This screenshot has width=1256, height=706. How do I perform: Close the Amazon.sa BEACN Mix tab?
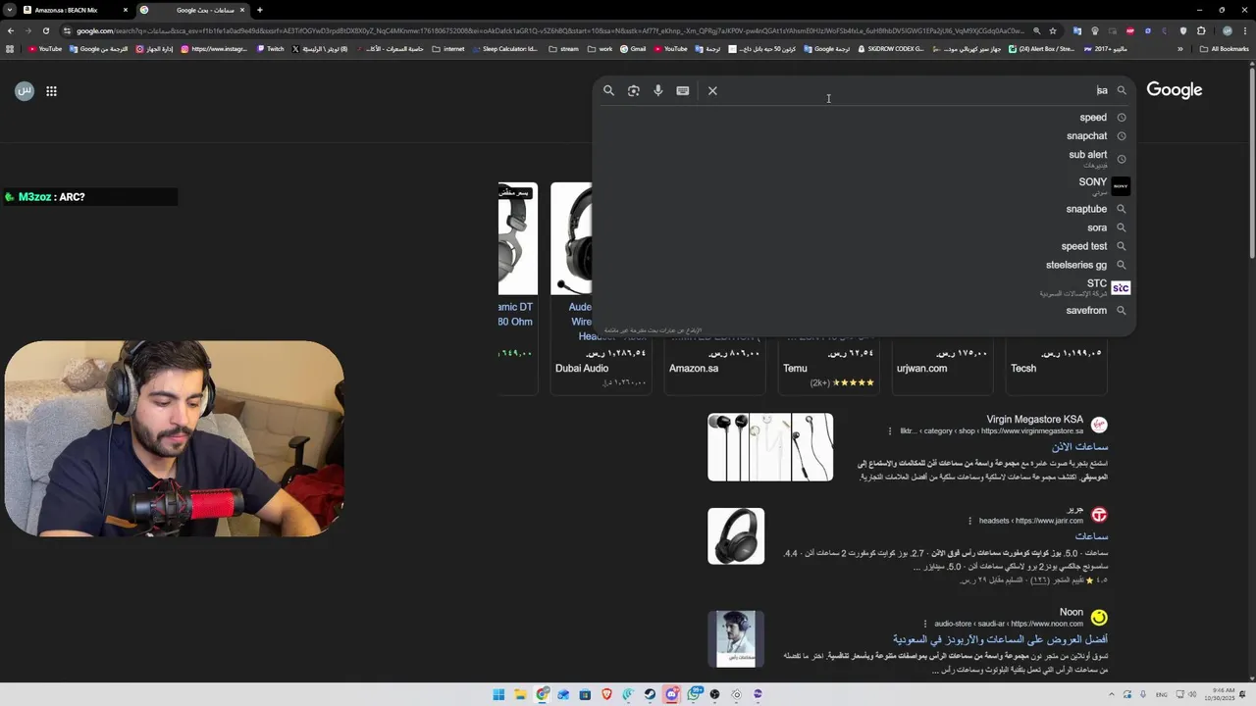coord(126,10)
